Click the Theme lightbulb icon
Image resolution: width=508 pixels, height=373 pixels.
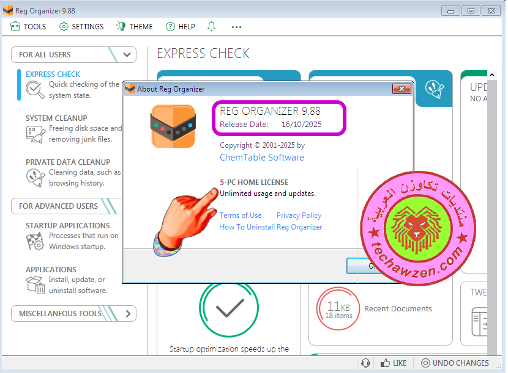(x=121, y=26)
